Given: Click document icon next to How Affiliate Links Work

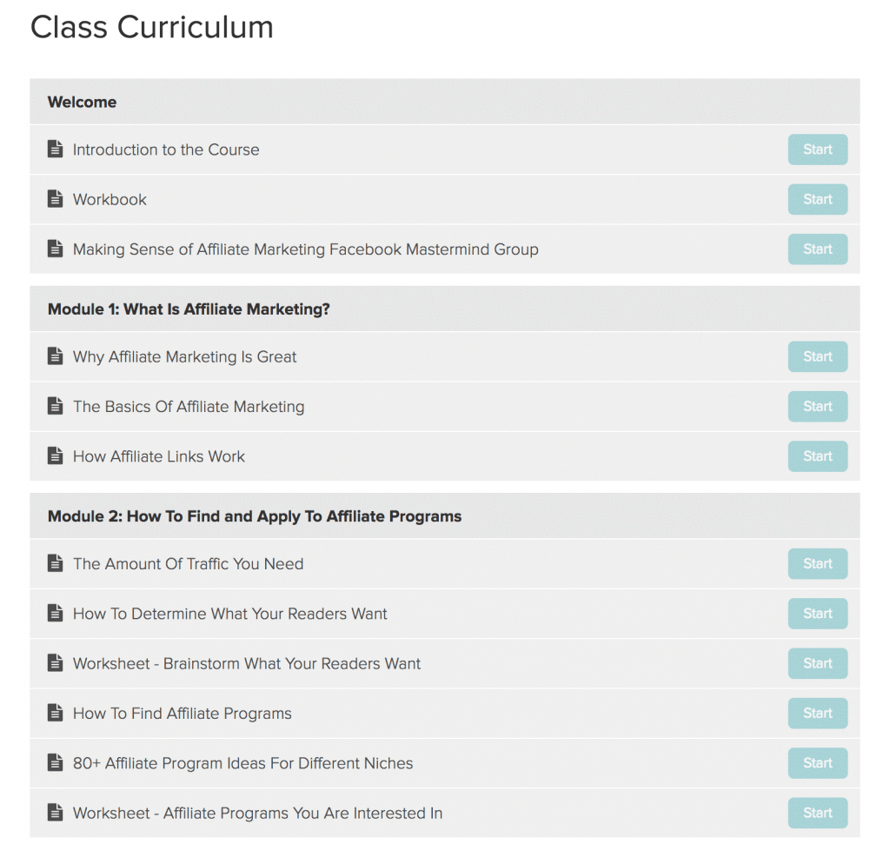Looking at the screenshot, I should coord(55,455).
